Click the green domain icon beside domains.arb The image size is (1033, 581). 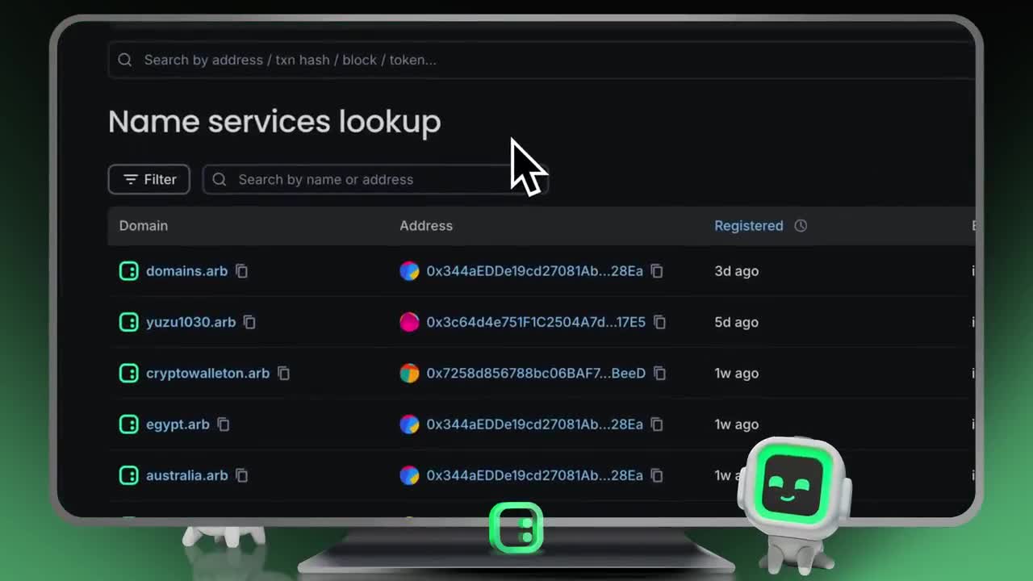pyautogui.click(x=128, y=271)
